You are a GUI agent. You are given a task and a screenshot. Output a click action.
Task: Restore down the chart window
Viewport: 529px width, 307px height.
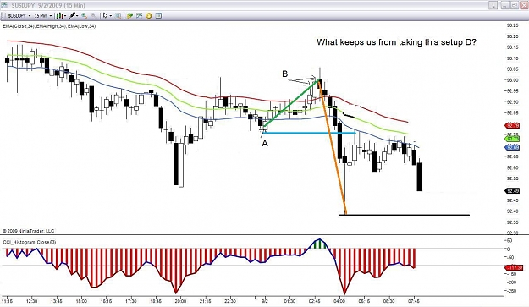[x=514, y=5]
